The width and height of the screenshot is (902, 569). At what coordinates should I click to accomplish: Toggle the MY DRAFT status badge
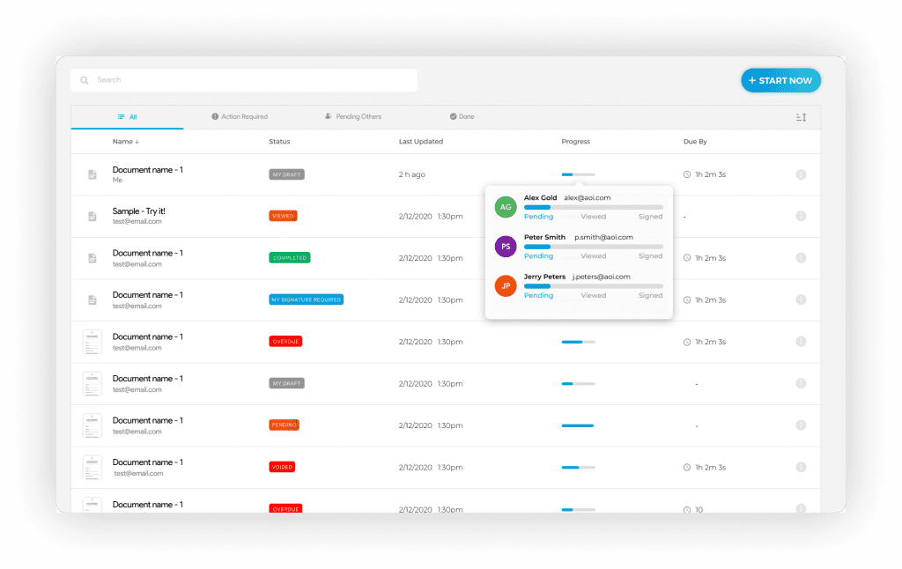(285, 174)
